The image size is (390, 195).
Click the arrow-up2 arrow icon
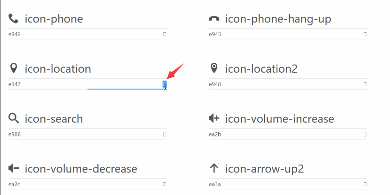(214, 168)
